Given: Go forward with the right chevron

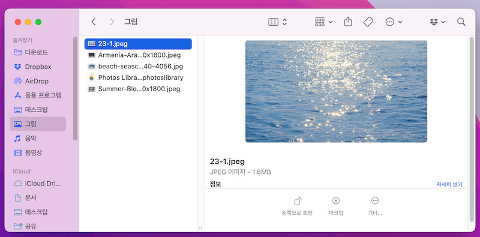Looking at the screenshot, I should 112,22.
